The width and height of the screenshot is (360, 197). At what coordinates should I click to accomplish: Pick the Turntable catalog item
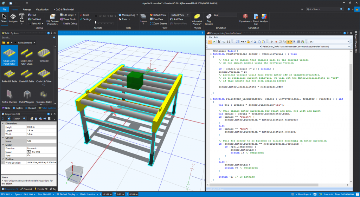point(44,55)
